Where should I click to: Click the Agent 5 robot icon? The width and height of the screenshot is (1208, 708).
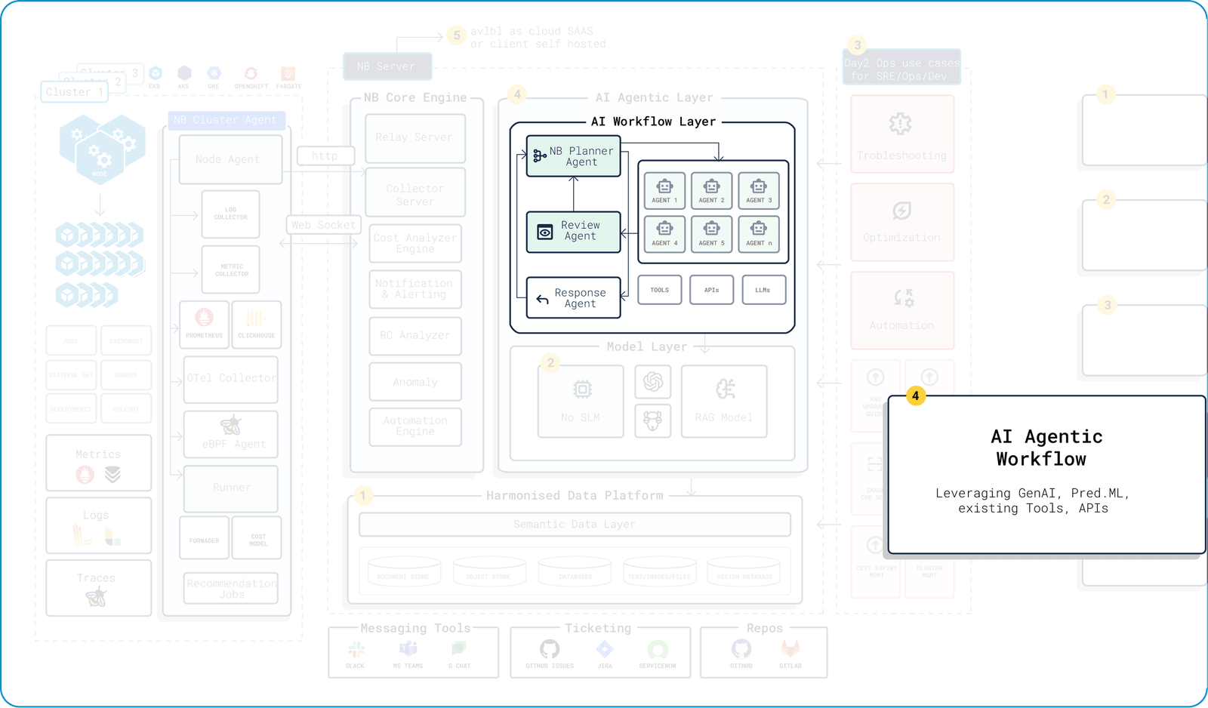(711, 229)
